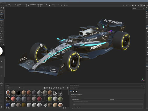Image resolution: width=148 pixels, height=111 pixels.
Task: Go back to All libraries in Assets
Action: pyautogui.click(x=10, y=88)
